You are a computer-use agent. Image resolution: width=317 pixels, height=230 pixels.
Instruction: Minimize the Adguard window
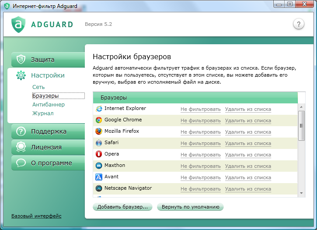click(x=279, y=4)
